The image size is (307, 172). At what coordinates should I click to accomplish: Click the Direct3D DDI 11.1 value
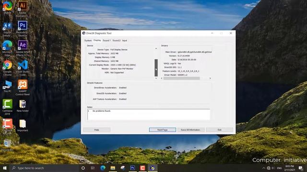coord(179,67)
